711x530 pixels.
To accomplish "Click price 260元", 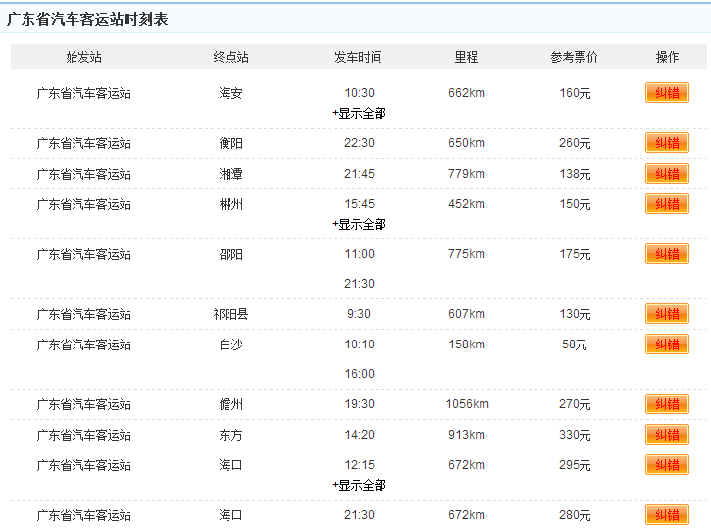I will coord(575,144).
